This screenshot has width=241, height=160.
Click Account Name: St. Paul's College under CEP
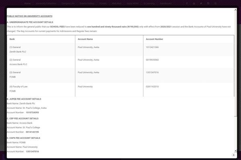click(x=23, y=127)
